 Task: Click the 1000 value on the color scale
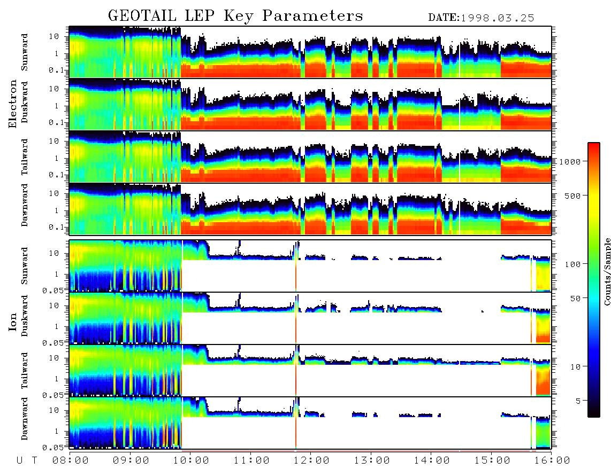570,162
